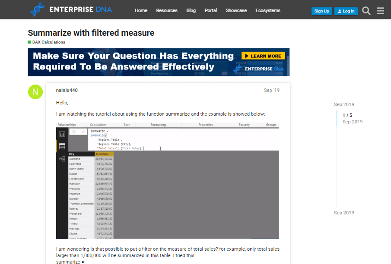This screenshot has width=391, height=264.
Task: Click the person icon on Log In
Action: click(x=340, y=11)
